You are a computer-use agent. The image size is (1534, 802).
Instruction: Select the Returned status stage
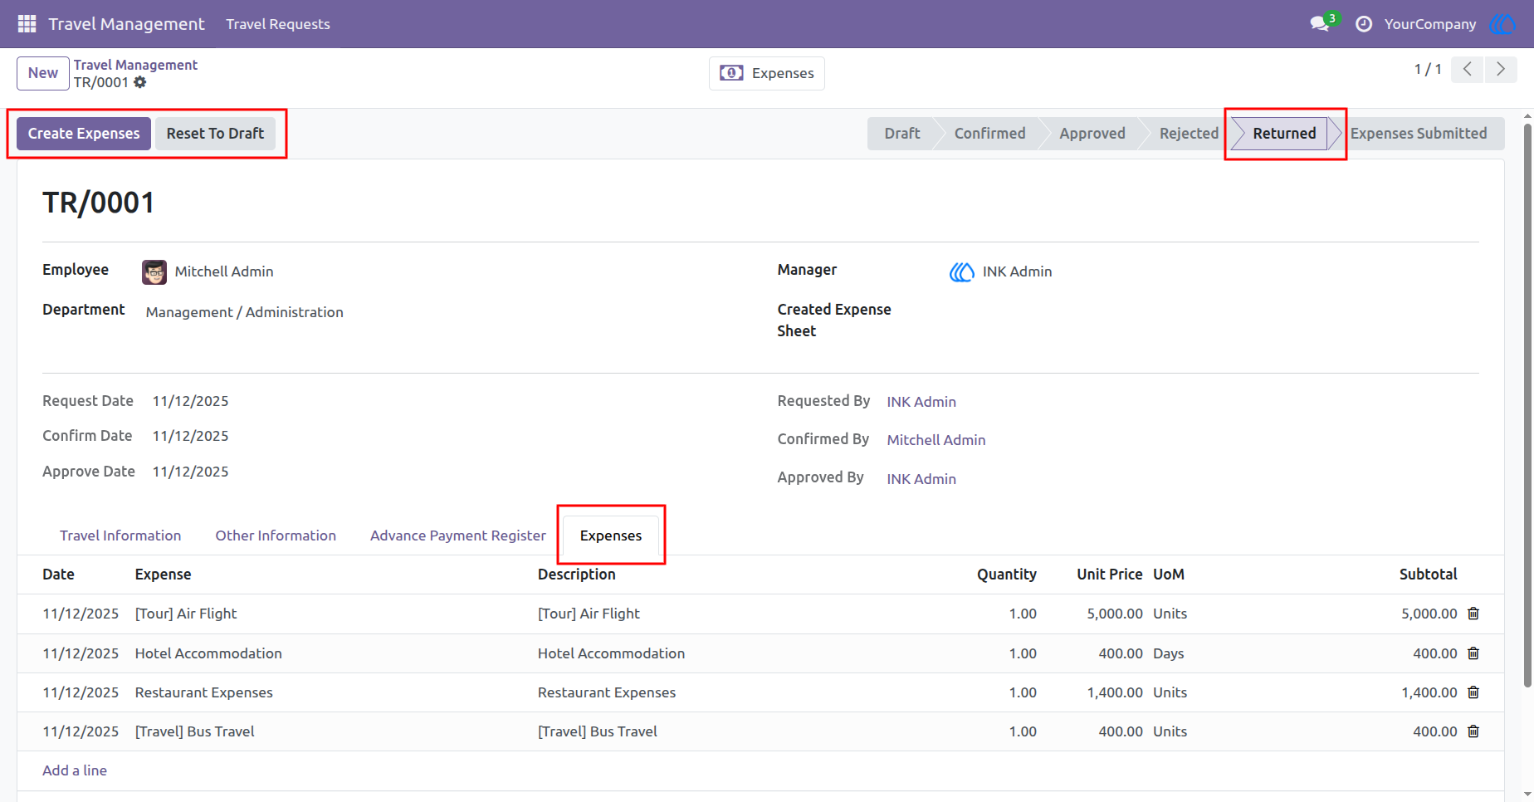(x=1284, y=134)
